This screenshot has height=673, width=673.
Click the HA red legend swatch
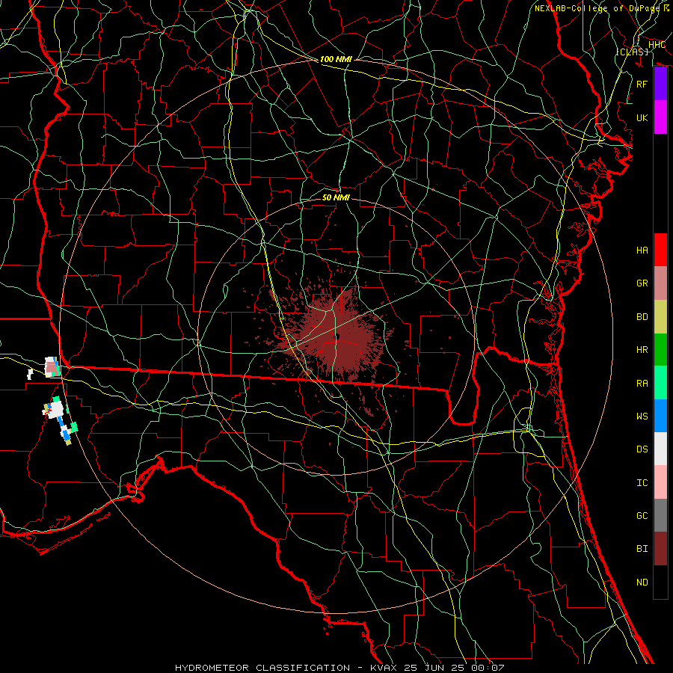[660, 250]
